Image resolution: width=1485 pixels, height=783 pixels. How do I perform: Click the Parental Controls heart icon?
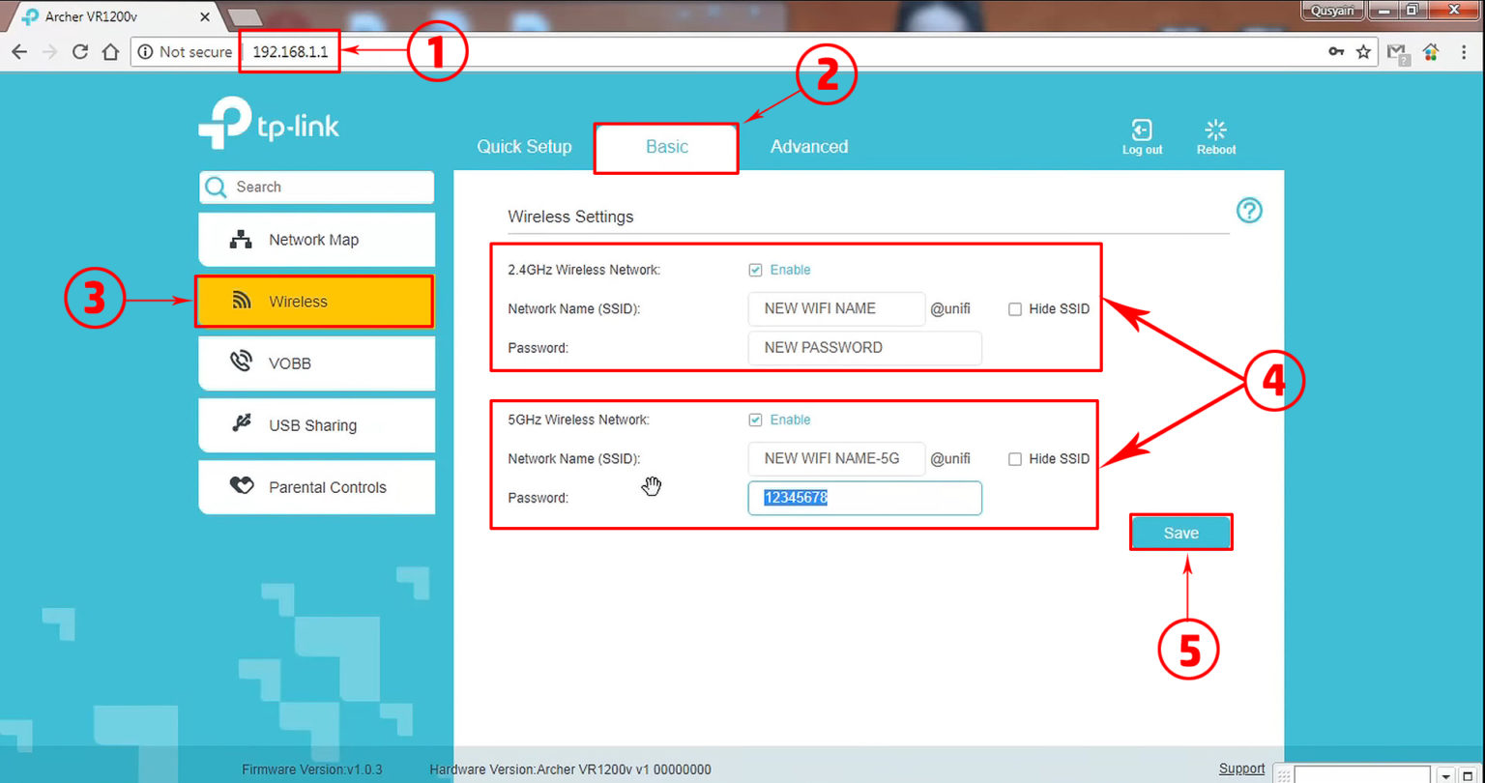pos(241,486)
